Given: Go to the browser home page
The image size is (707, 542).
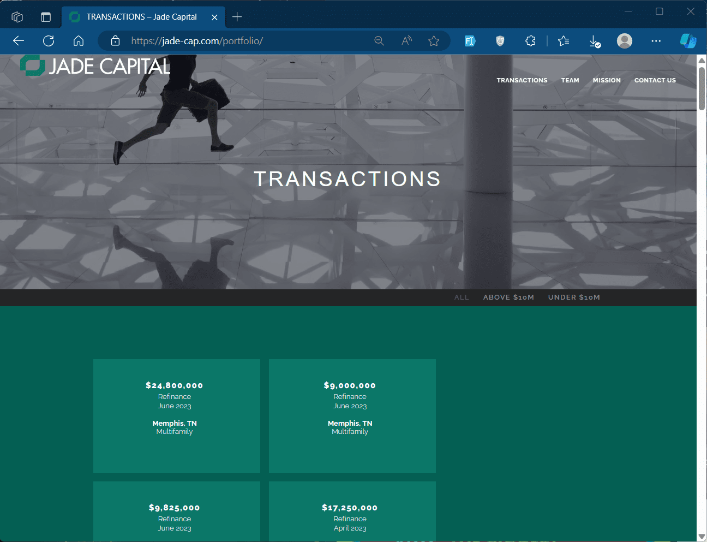Looking at the screenshot, I should pyautogui.click(x=79, y=41).
